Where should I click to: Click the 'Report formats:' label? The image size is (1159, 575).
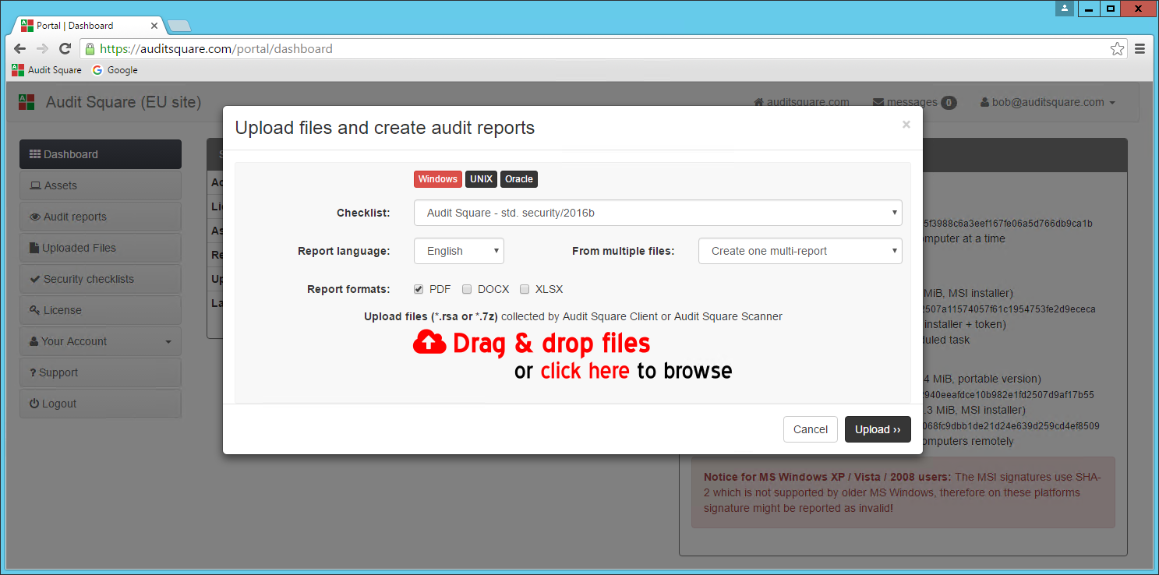pyautogui.click(x=348, y=289)
